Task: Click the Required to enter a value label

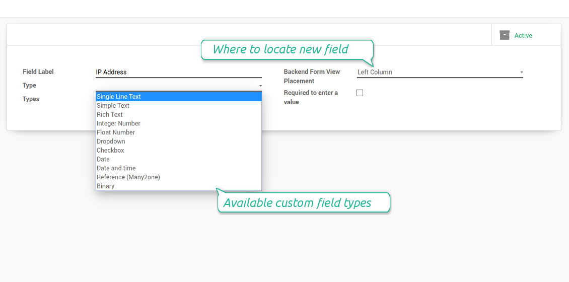Action: (311, 97)
